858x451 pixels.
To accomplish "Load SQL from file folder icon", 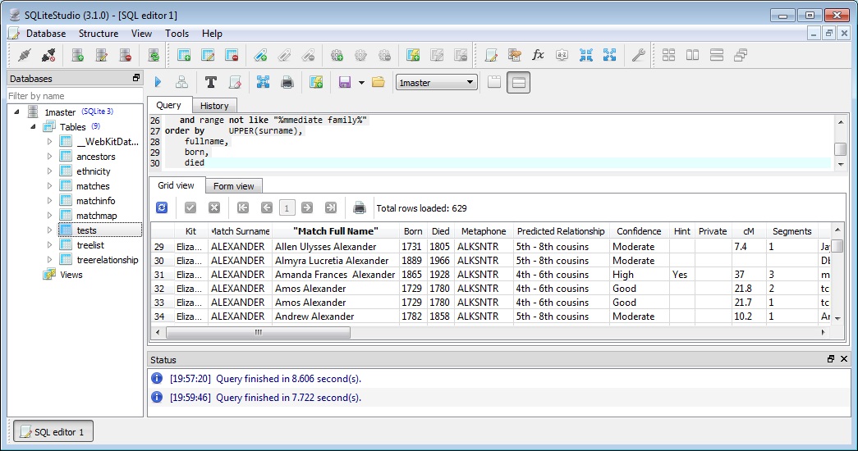I will pyautogui.click(x=379, y=83).
